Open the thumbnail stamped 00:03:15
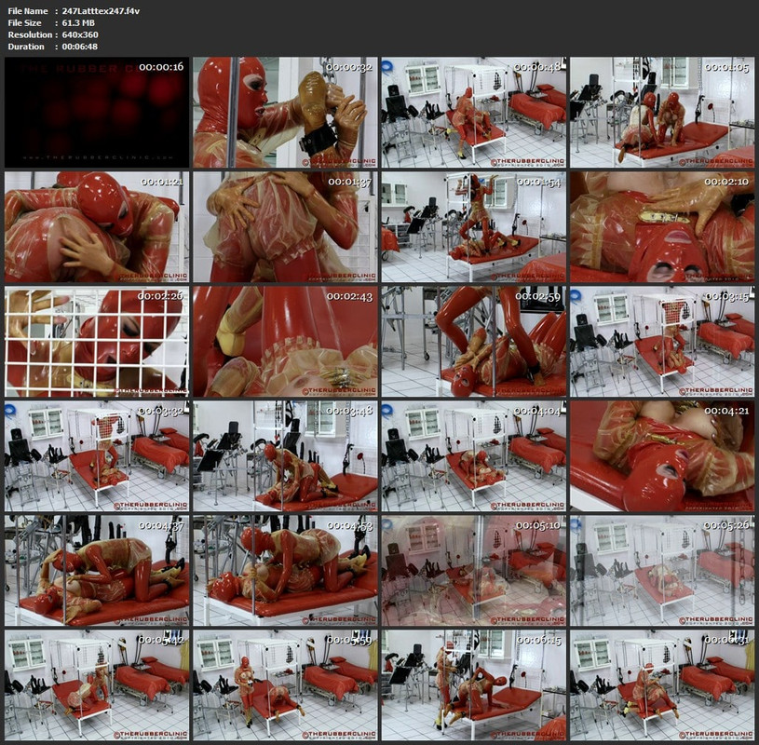This screenshot has width=759, height=745. pos(662,341)
